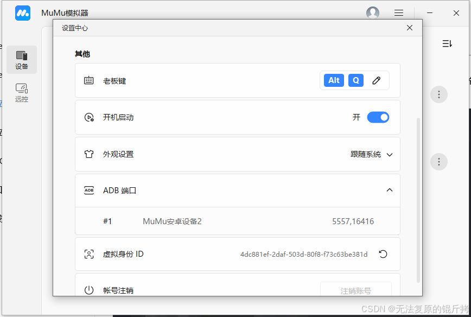Screen dimensions: 471x317
Task: Open the upper three-dot device menu
Action: [x=439, y=94]
